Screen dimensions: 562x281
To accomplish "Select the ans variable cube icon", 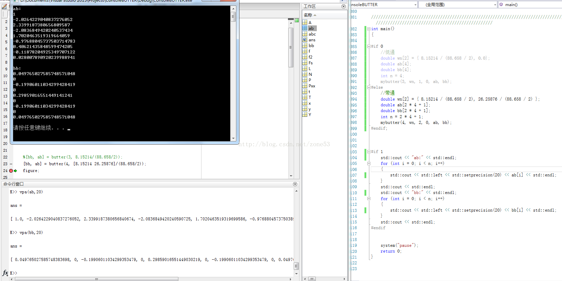I will pyautogui.click(x=305, y=40).
